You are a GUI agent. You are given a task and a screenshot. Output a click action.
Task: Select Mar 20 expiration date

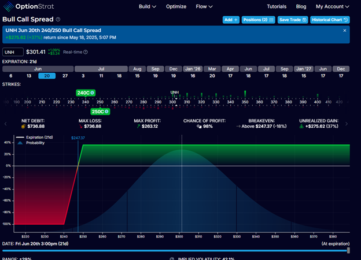[212, 76]
